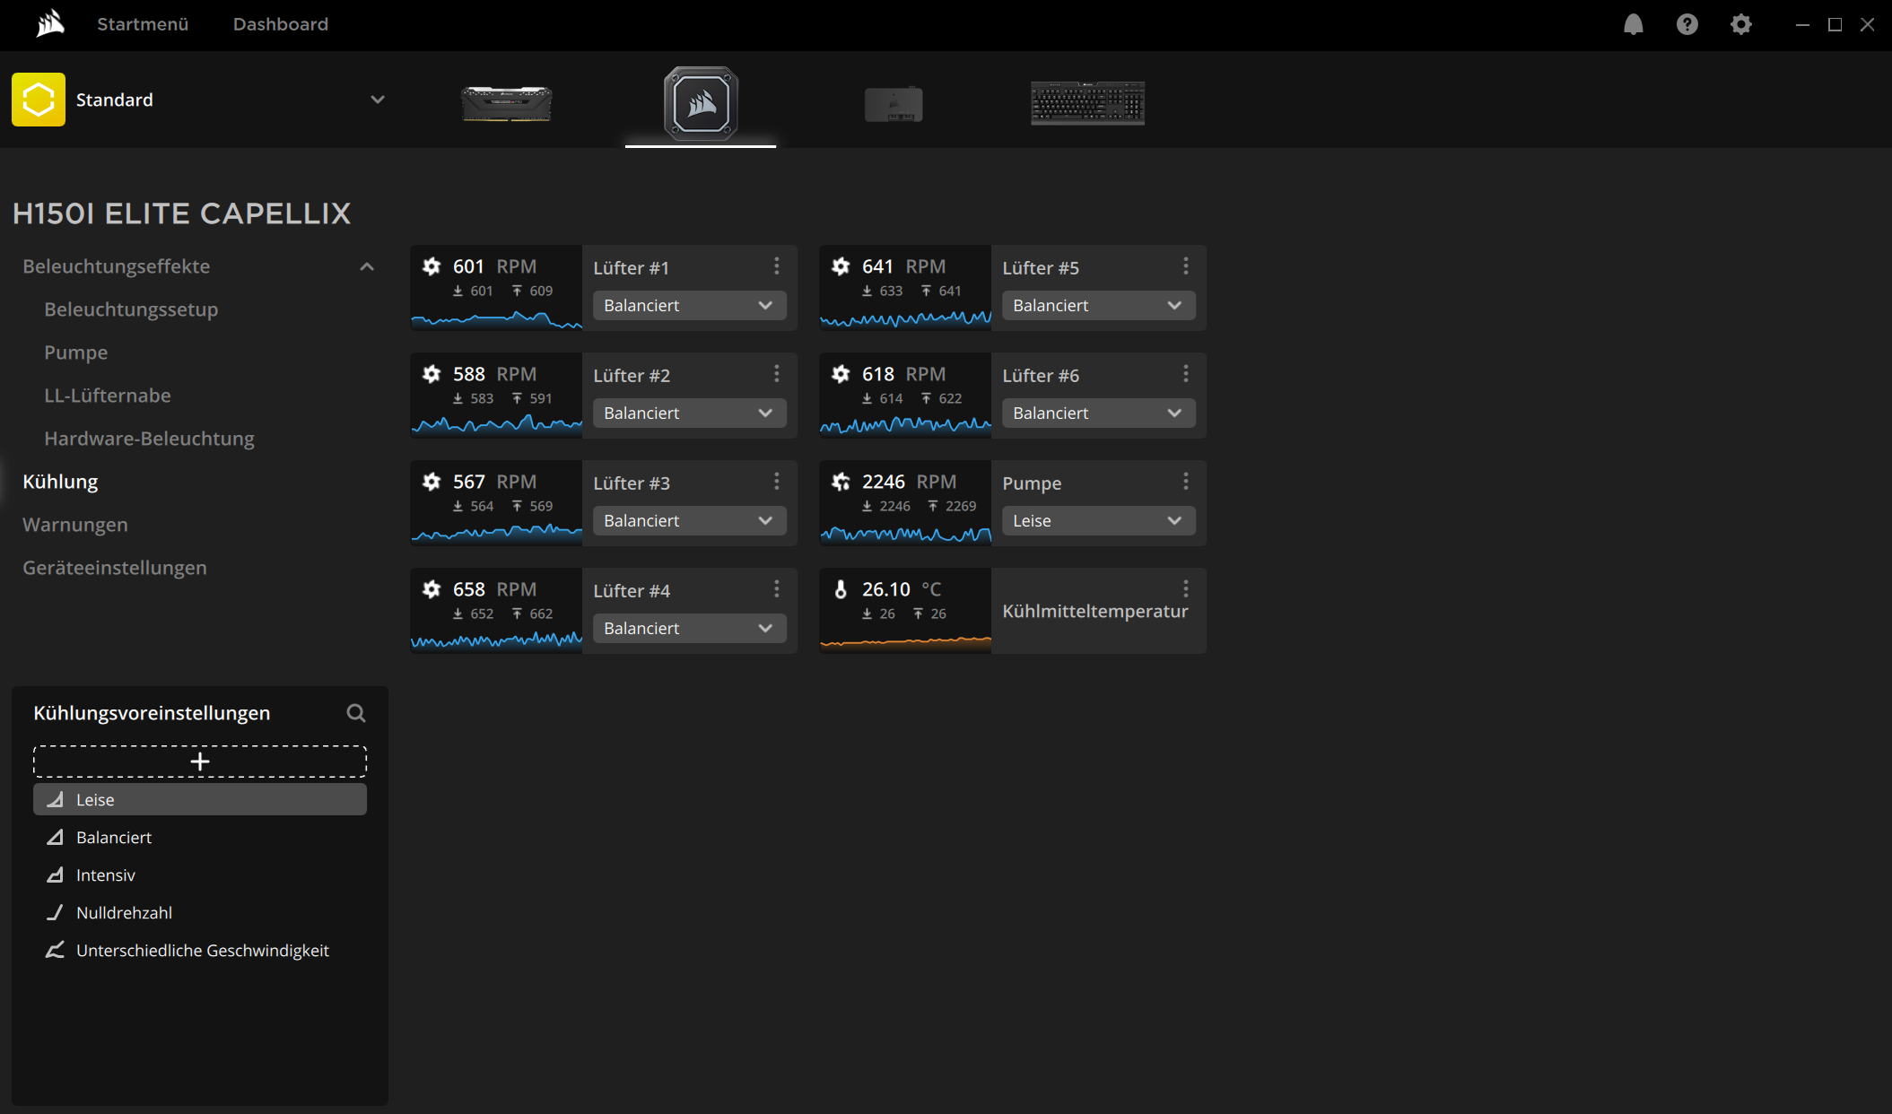This screenshot has width=1892, height=1114.
Task: Open three-dot menu for Pumpe
Action: (x=1186, y=482)
